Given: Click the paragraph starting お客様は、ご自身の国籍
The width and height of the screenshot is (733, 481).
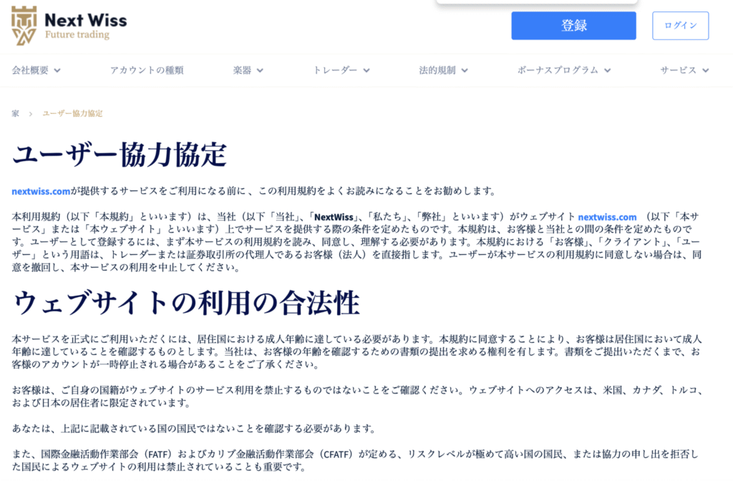Looking at the screenshot, I should (358, 397).
